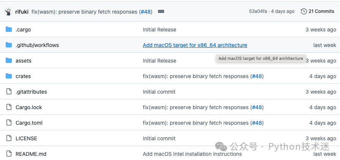The width and height of the screenshot is (340, 160).
Task: Open crates row commit message
Action: point(196,77)
